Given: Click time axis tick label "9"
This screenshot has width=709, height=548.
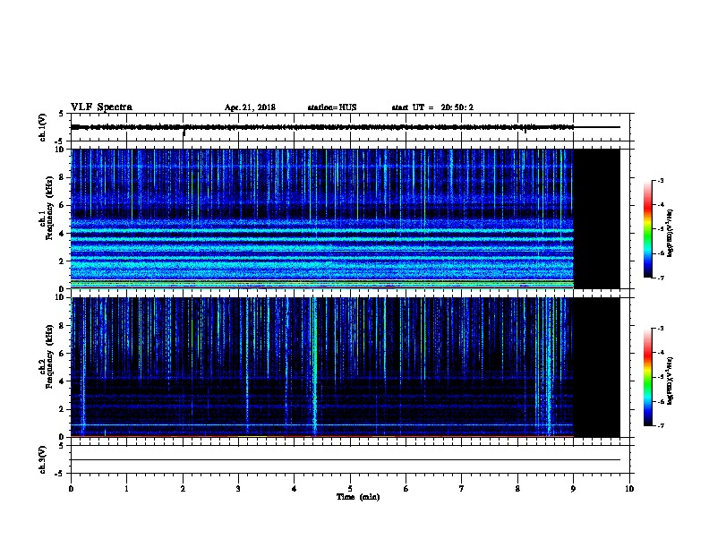Looking at the screenshot, I should (x=573, y=489).
